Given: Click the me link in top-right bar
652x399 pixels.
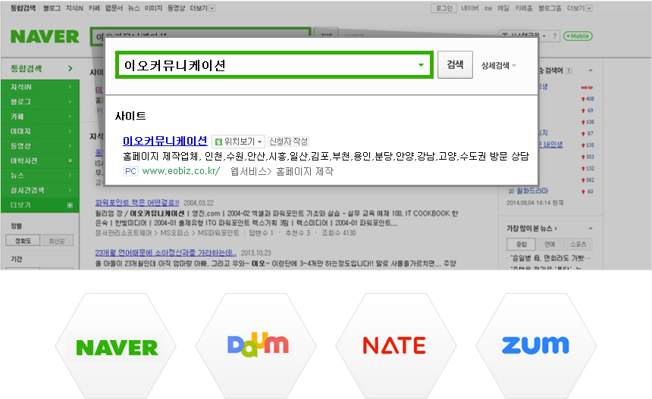Looking at the screenshot, I should 487,8.
